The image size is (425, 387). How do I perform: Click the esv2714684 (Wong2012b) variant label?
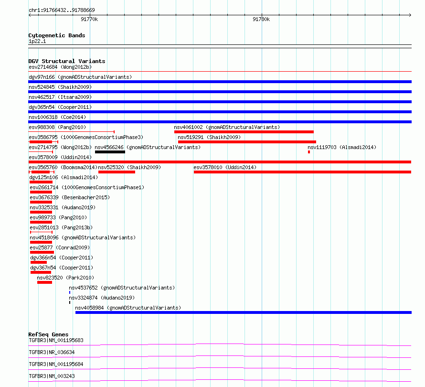tap(60, 67)
